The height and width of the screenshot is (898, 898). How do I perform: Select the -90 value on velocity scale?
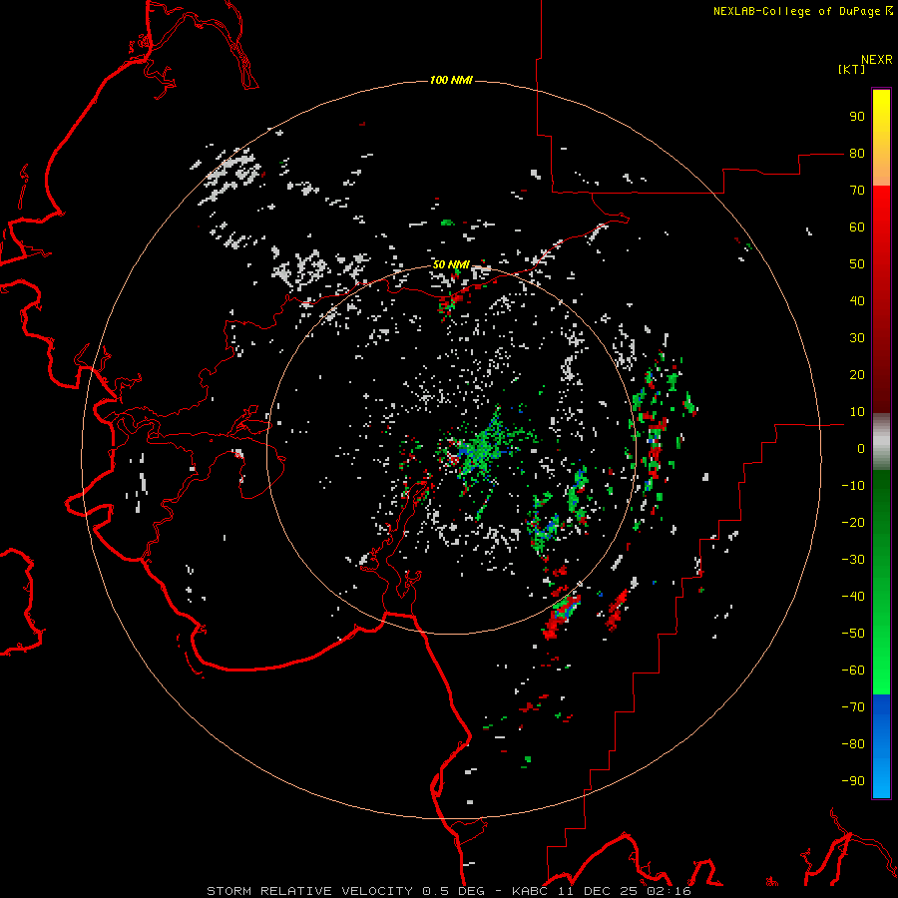tap(853, 781)
